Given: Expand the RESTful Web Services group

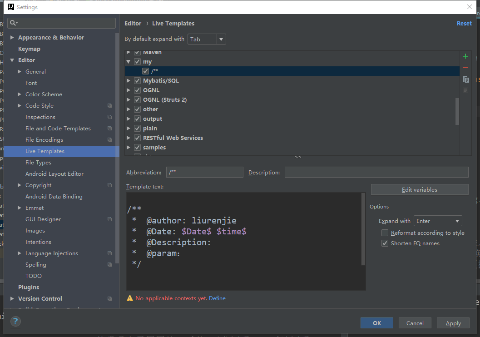Looking at the screenshot, I should click(x=129, y=138).
